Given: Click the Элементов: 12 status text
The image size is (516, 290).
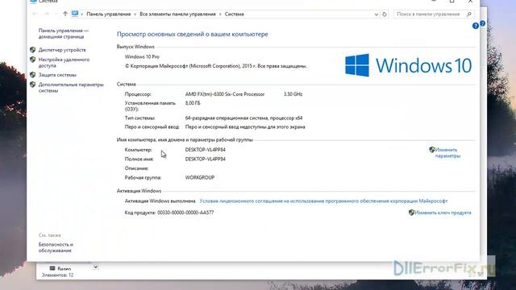Looking at the screenshot, I should [x=57, y=275].
